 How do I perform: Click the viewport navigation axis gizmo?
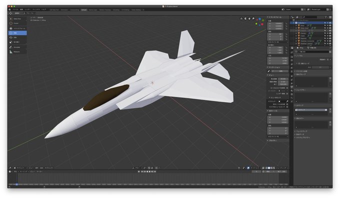click(x=259, y=22)
